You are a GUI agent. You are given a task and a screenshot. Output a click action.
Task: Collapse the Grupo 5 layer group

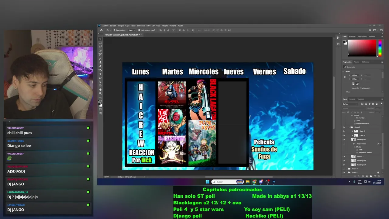[349, 127]
